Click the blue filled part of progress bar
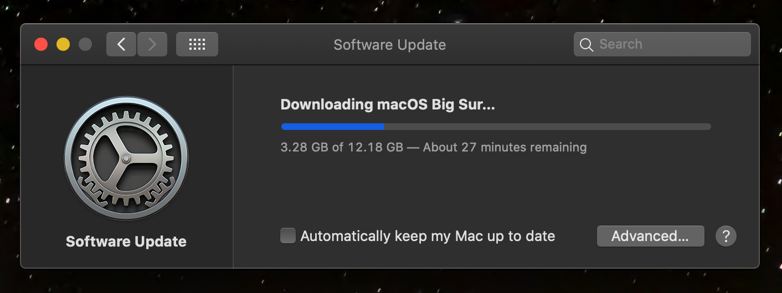Image resolution: width=782 pixels, height=293 pixels. pos(333,127)
